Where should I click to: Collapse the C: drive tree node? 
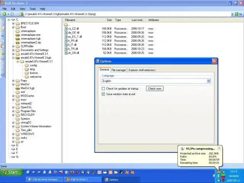point(9,19)
